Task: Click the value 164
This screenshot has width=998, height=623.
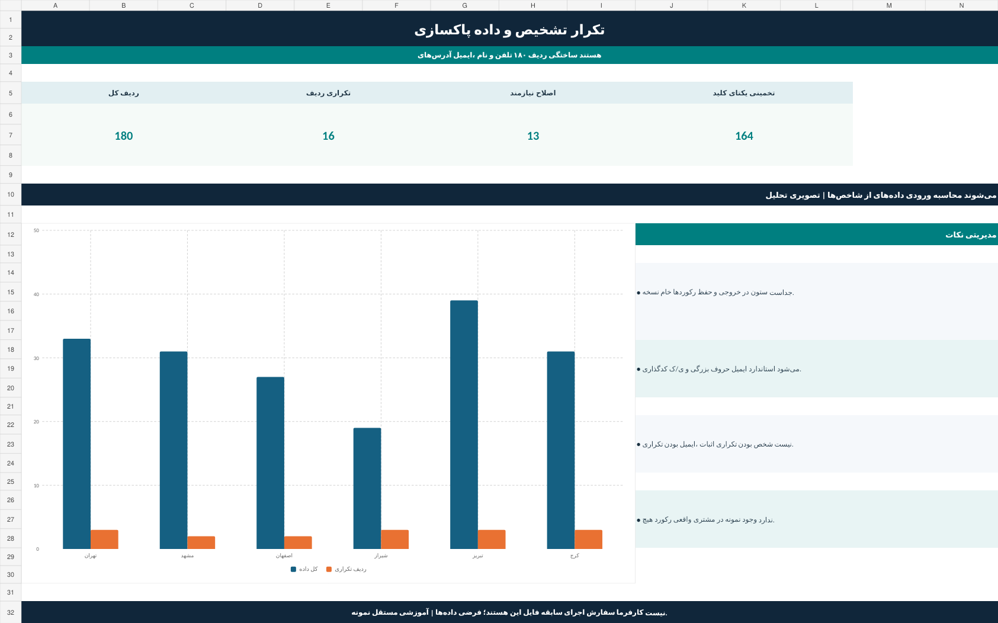Action: (x=744, y=136)
